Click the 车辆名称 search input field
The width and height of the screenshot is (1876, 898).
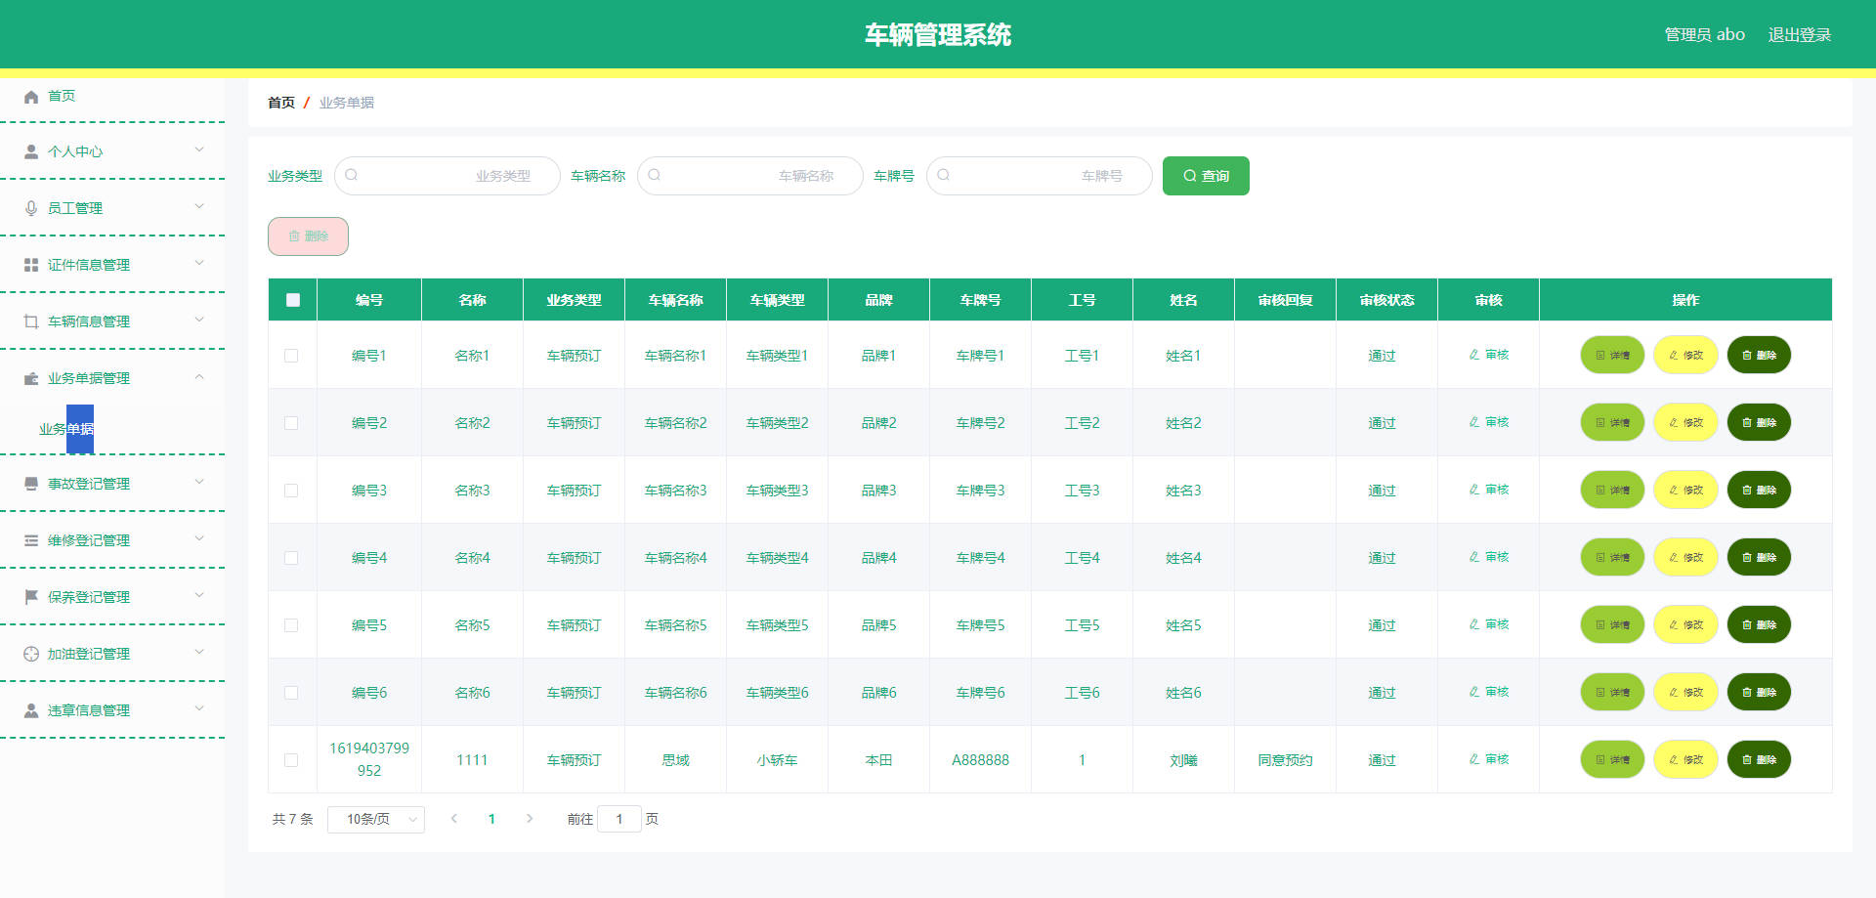750,176
